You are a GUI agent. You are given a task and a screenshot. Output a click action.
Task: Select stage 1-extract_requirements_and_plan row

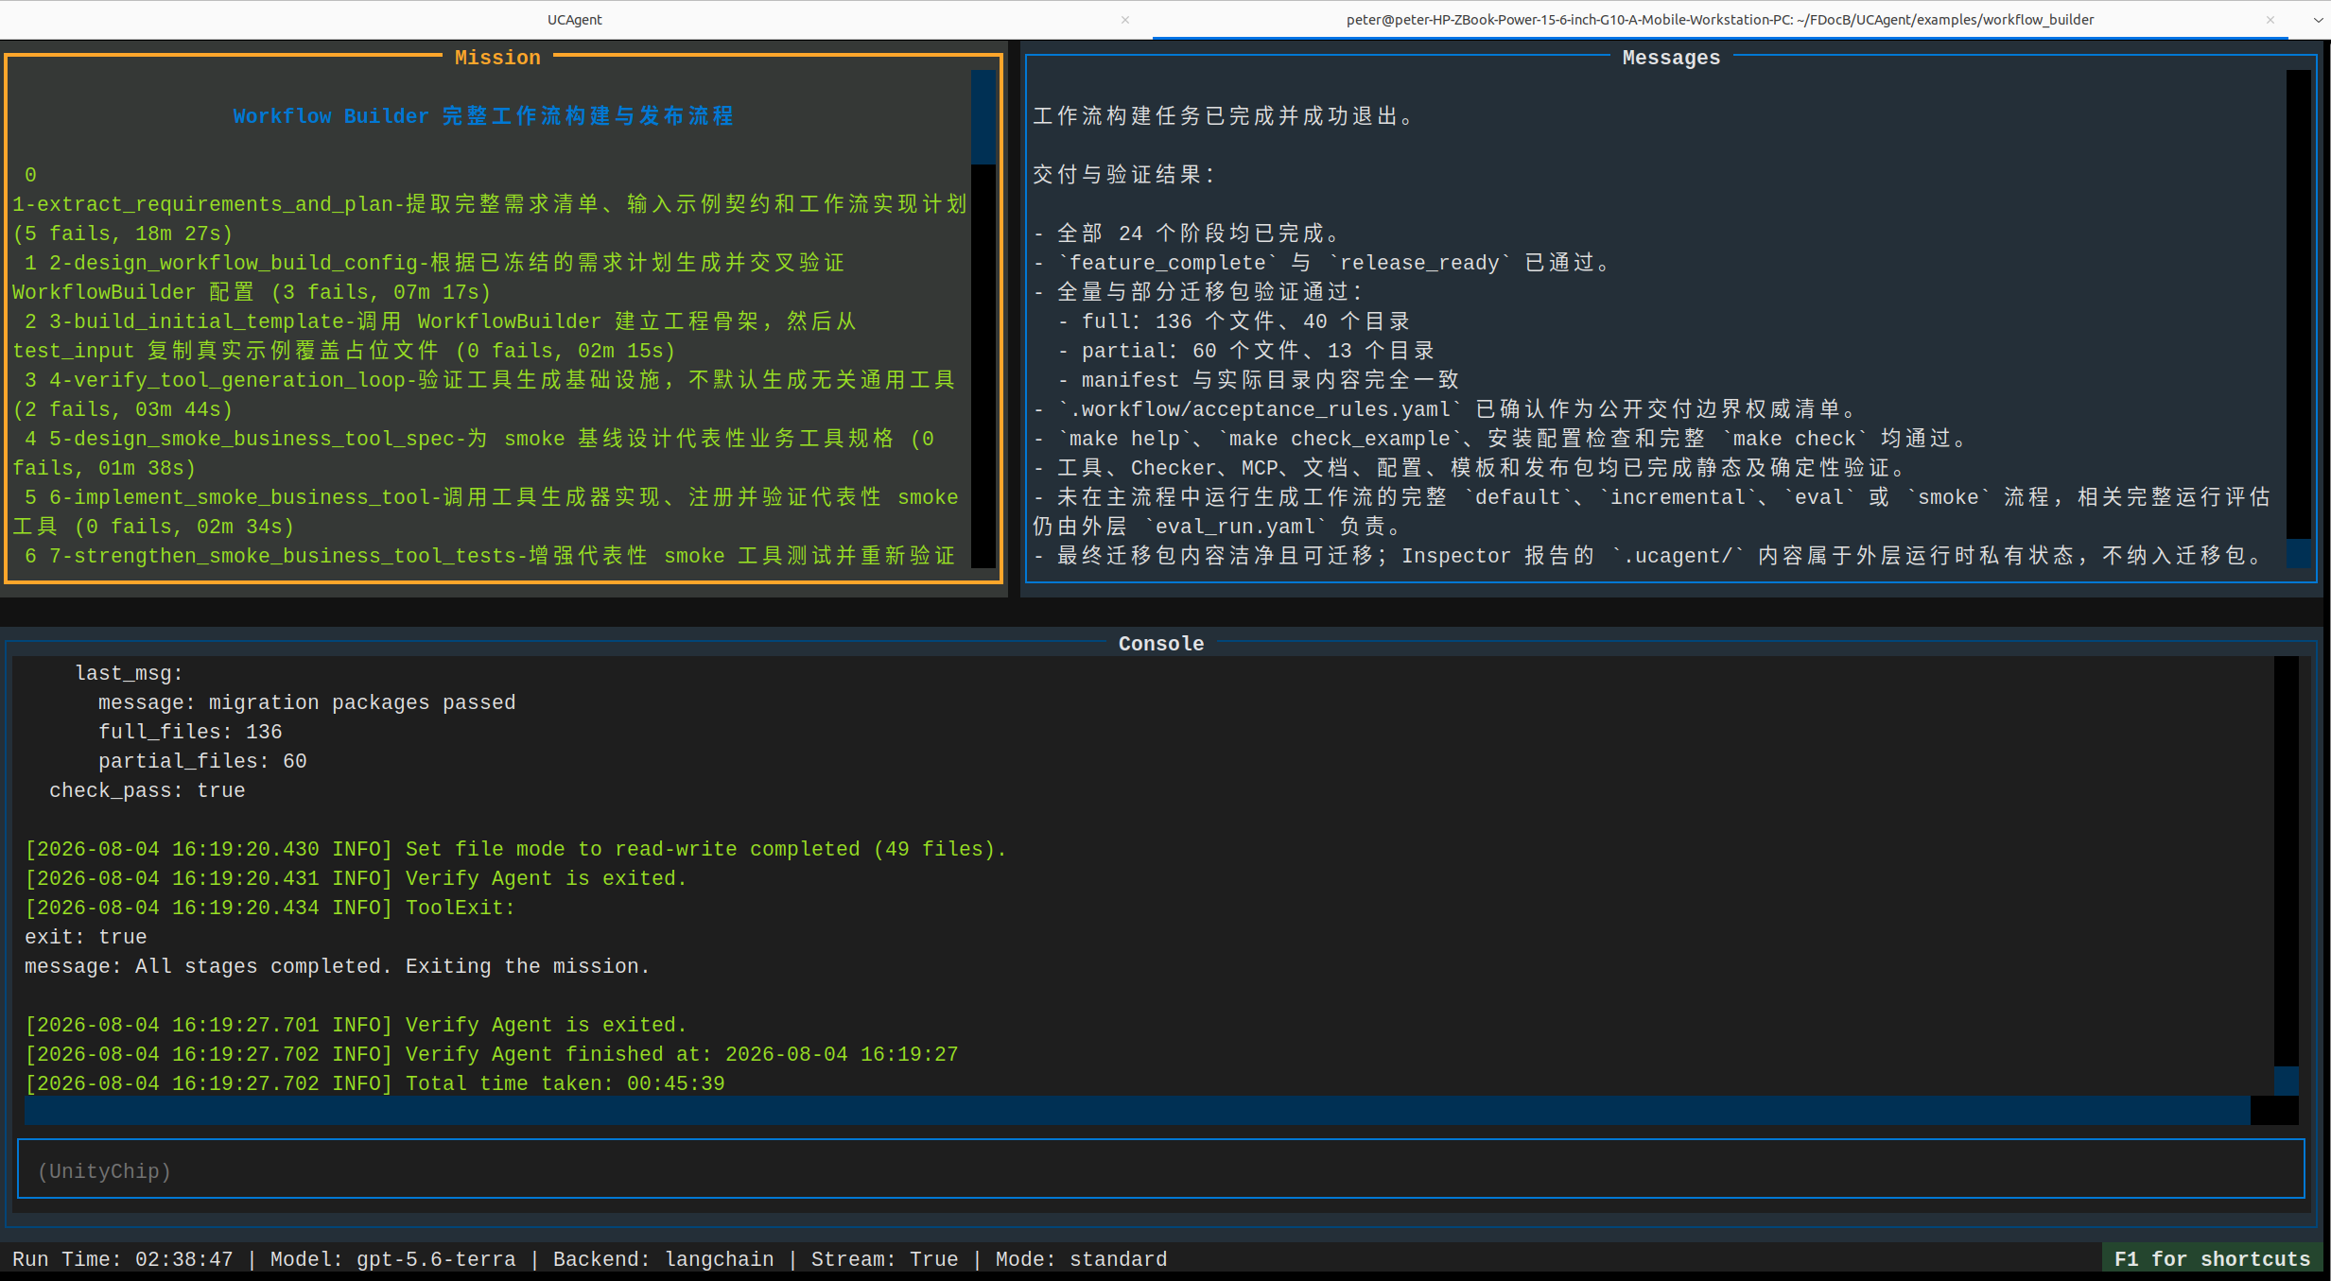point(490,218)
